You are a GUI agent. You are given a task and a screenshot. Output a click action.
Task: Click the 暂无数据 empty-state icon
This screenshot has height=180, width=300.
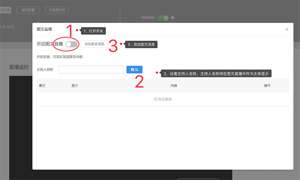point(156,99)
